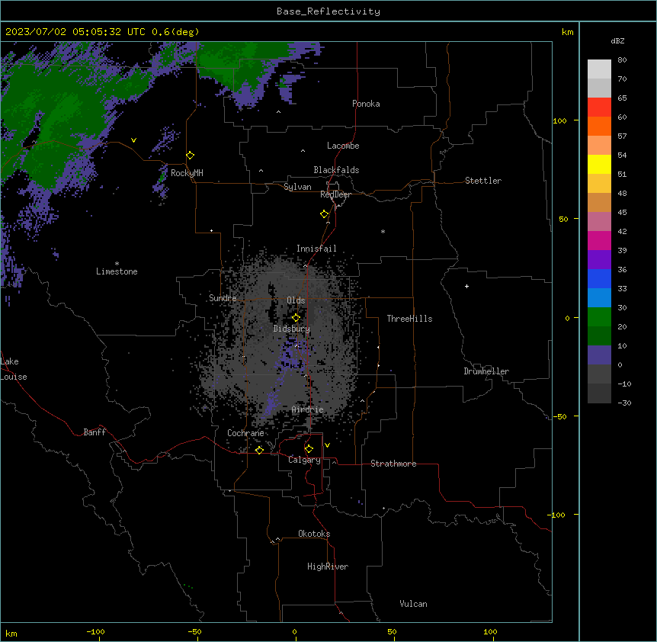Click the asterisk marker above Limestone
The width and height of the screenshot is (657, 642).
coord(117,264)
